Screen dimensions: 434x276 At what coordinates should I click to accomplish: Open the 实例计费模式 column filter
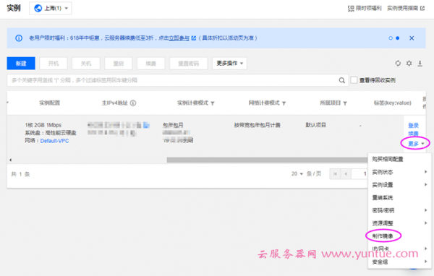click(213, 103)
